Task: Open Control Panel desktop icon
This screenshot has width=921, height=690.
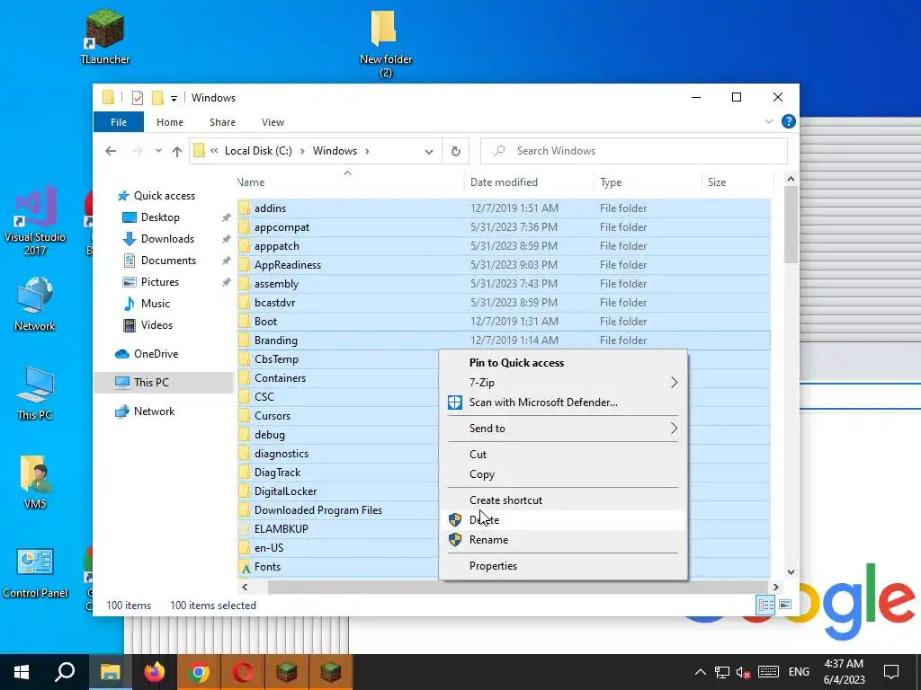Action: (x=35, y=572)
